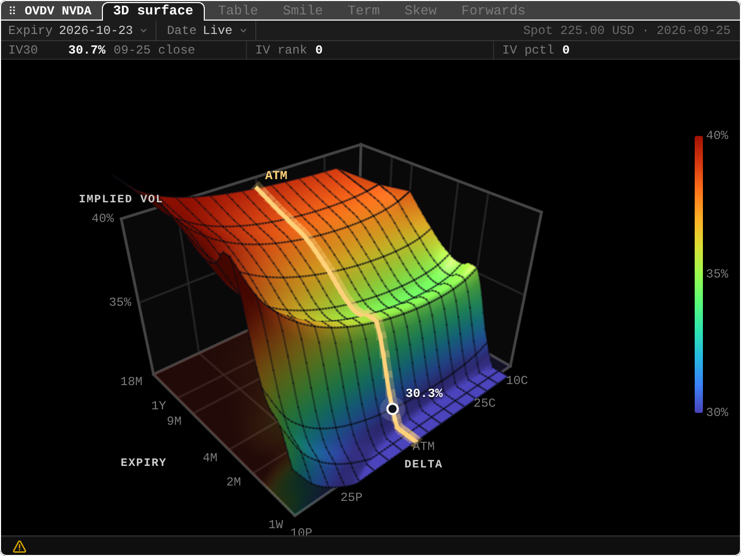The image size is (741, 556).
Task: Click the 09-25 close text
Action: coord(154,50)
